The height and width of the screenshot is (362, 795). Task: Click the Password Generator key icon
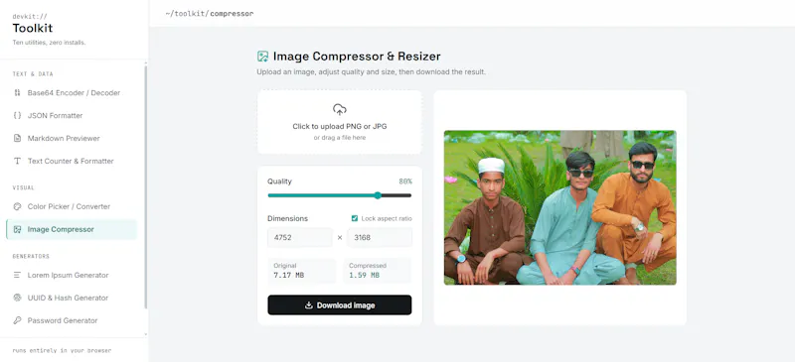(17, 320)
